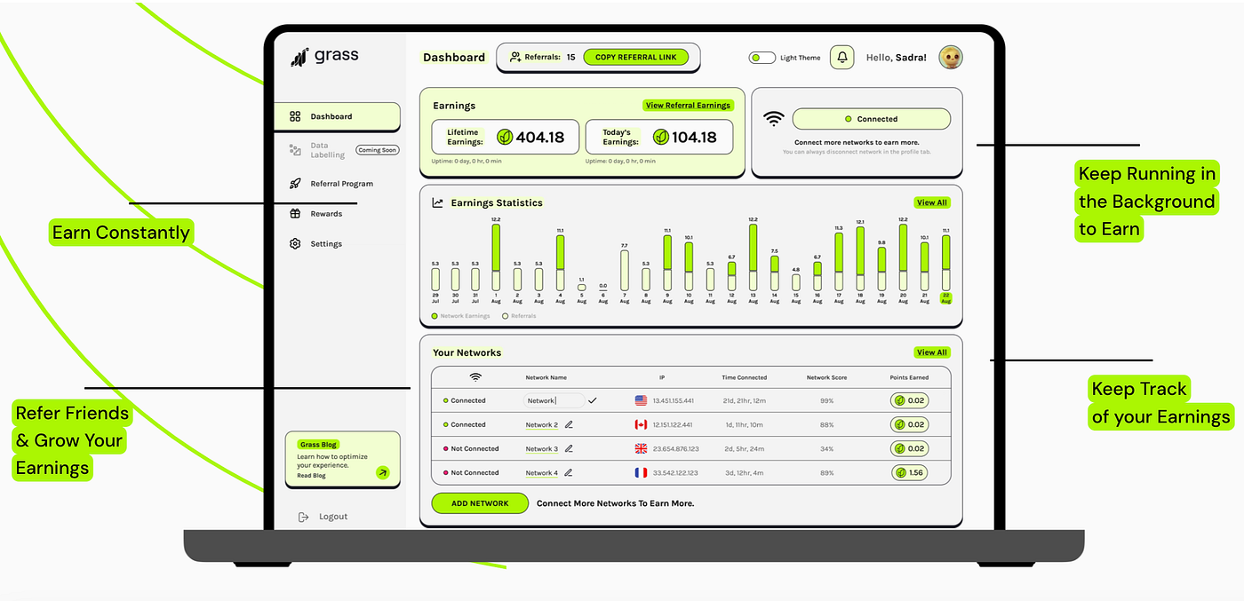Click the Network Score column header
This screenshot has width=1244, height=601.
(x=826, y=377)
